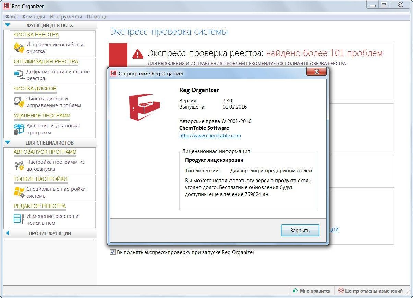Click 'Специальные настройки системы' text
The width and height of the screenshot is (413, 298).
coord(56,193)
